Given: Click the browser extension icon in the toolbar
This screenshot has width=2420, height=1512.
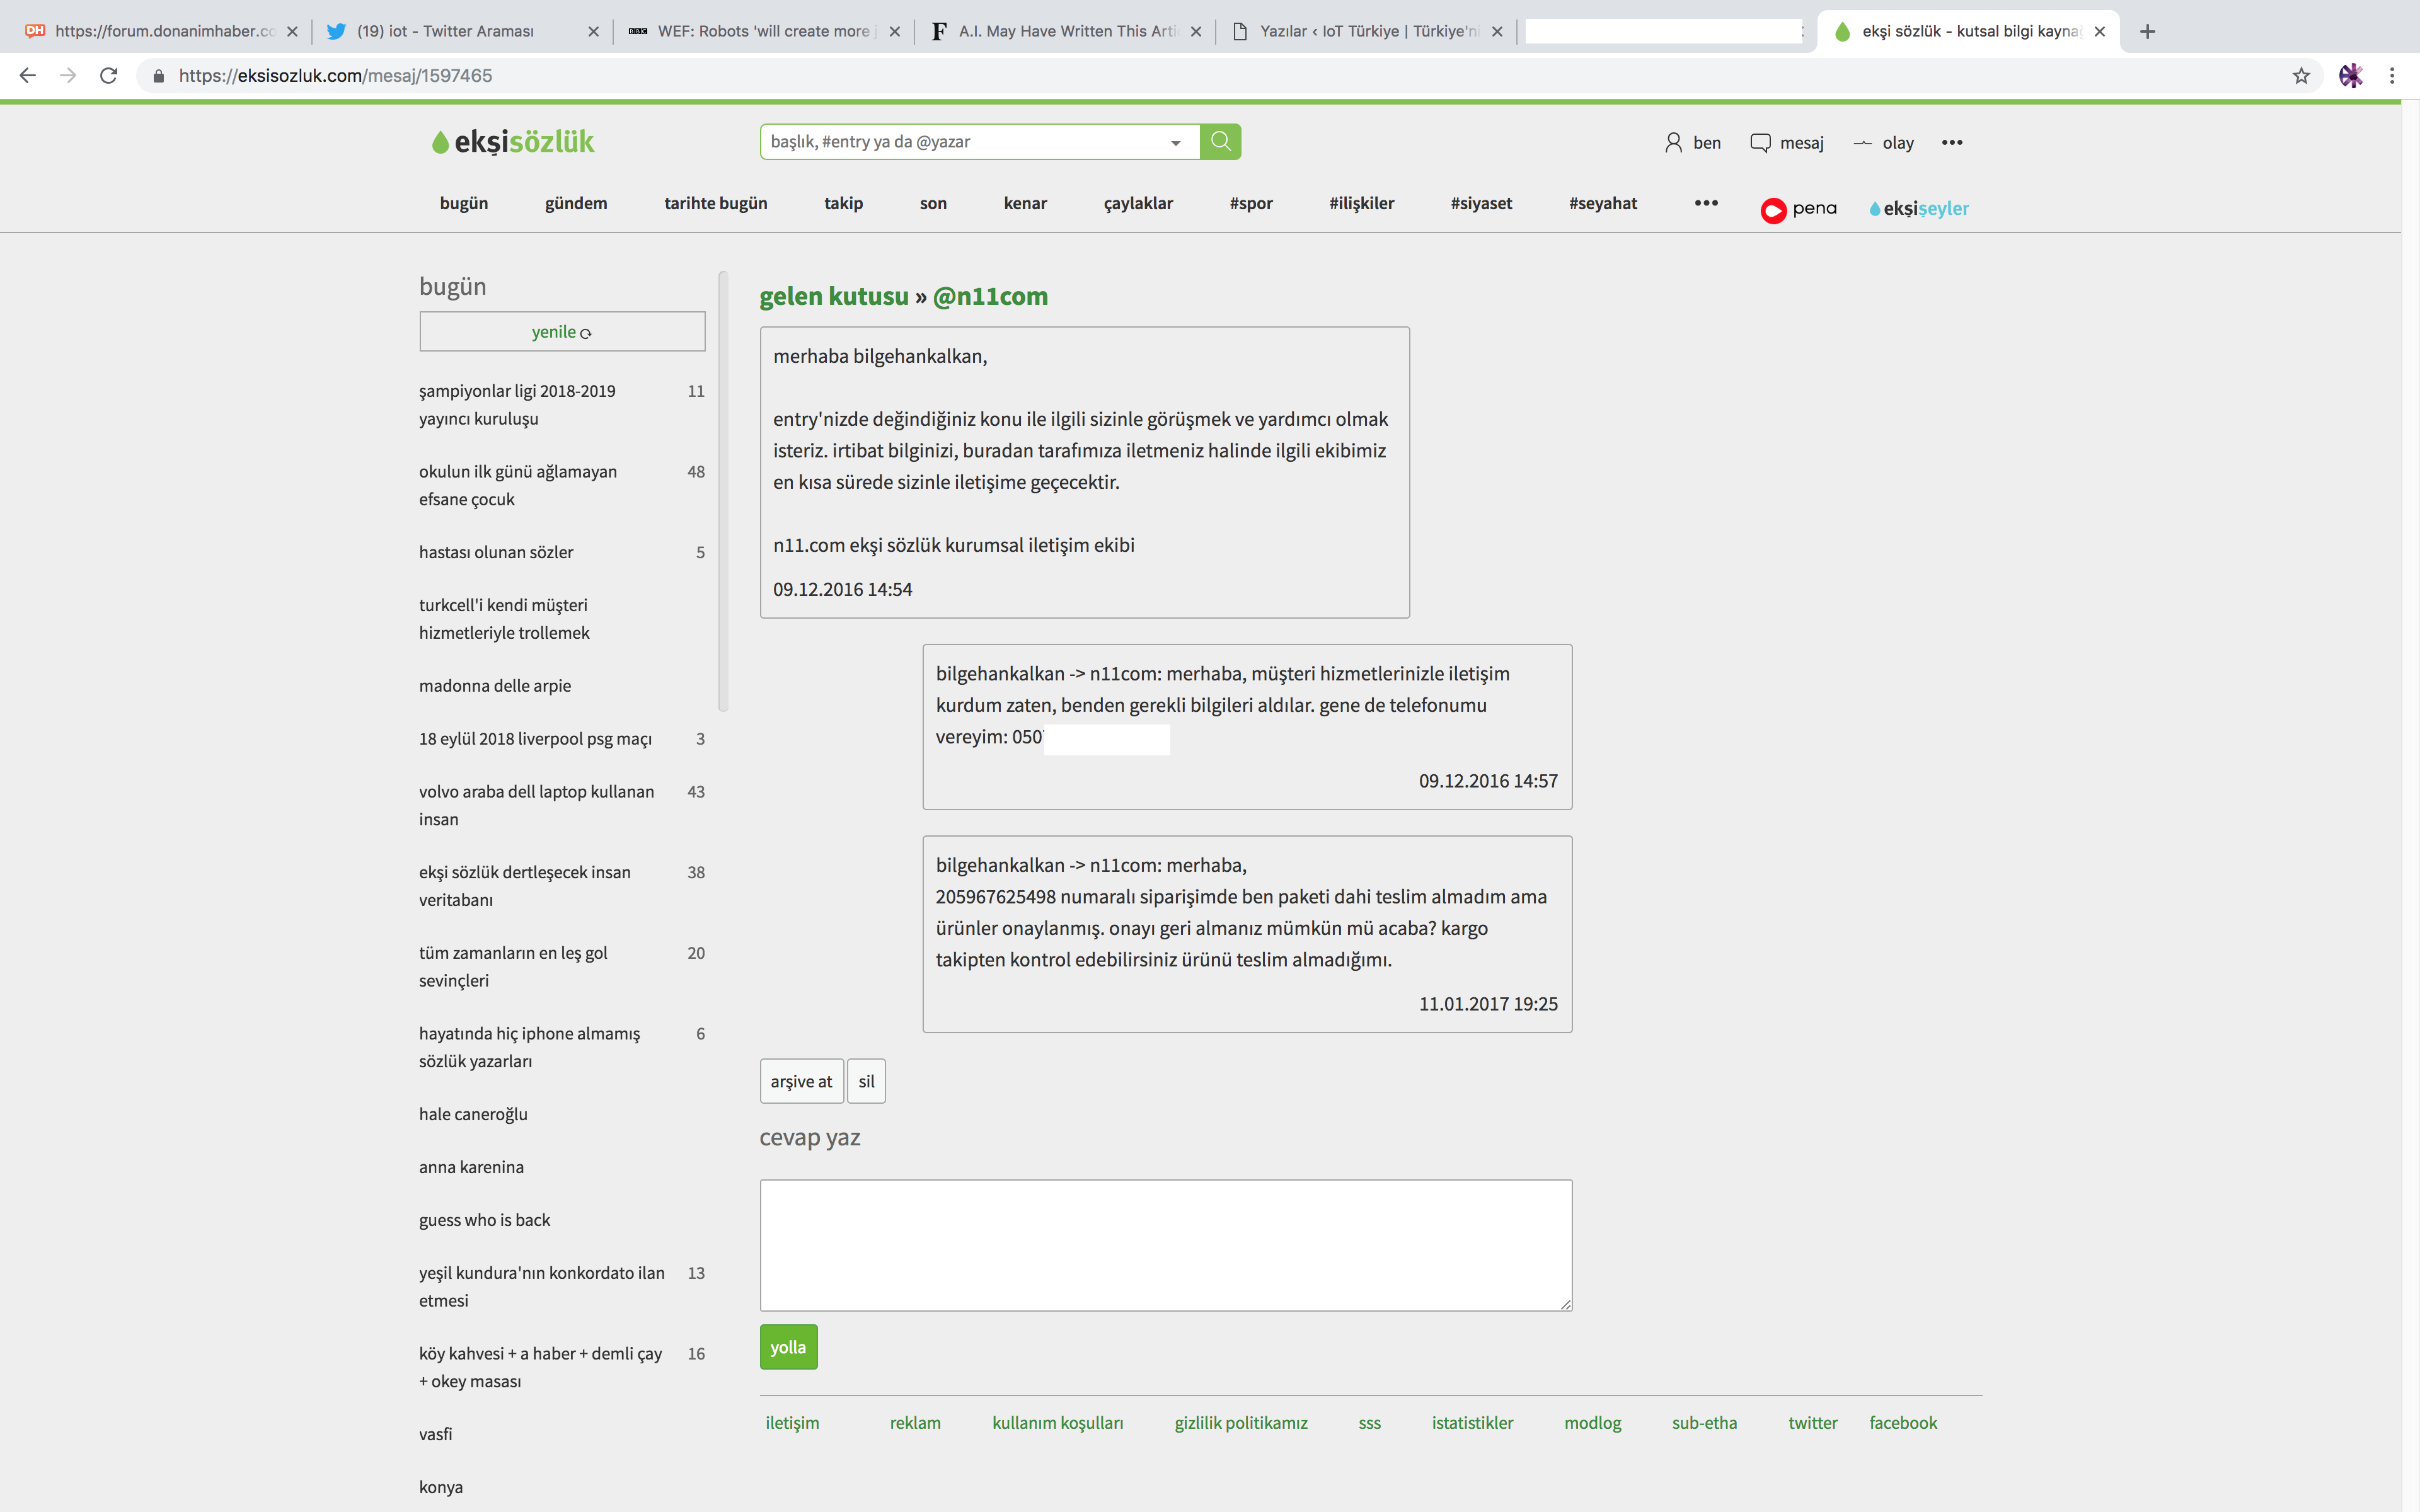Looking at the screenshot, I should (x=2350, y=76).
